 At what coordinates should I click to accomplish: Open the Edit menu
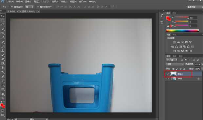tap(19, 2)
